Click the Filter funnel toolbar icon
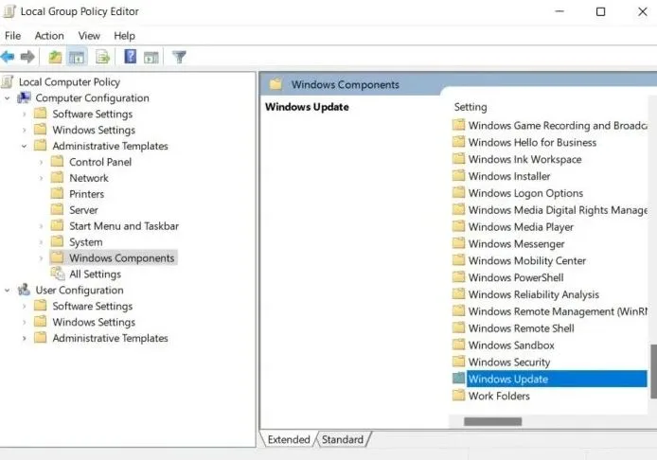Image resolution: width=657 pixels, height=460 pixels. click(x=179, y=57)
